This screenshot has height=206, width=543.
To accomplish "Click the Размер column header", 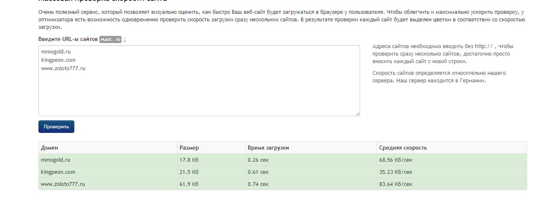I will (x=189, y=148).
